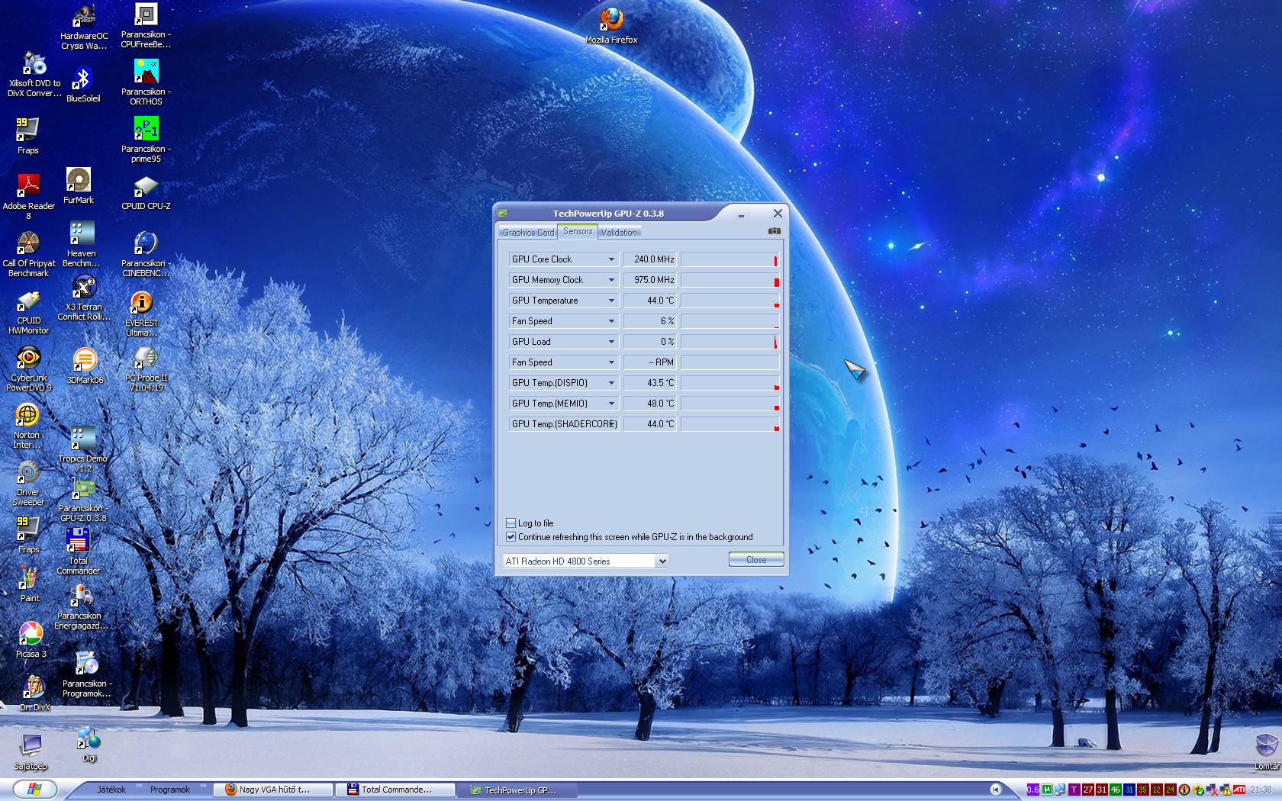This screenshot has height=801, width=1282.
Task: Enable the Log to file checkbox
Action: (x=511, y=523)
